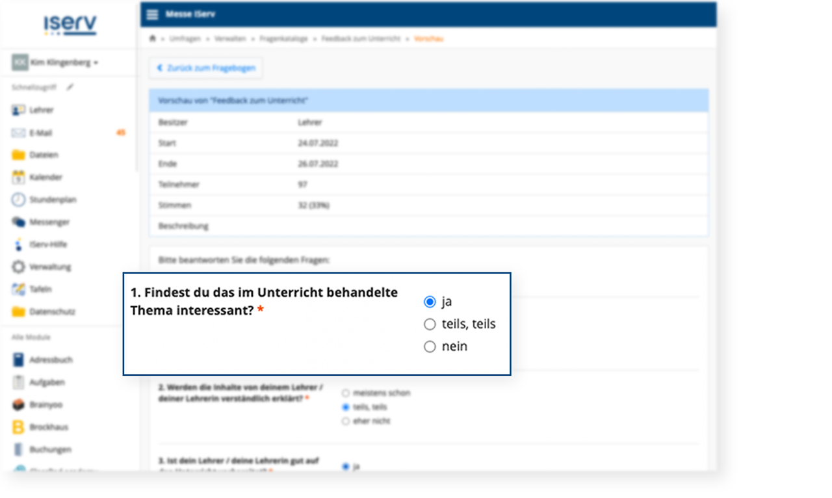Screen dimensions: 832x498
Task: Open the Adressbuch module link
Action: point(50,360)
